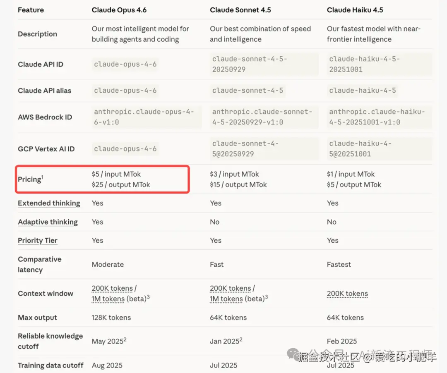Click the Haiku description about near-frontier intelligence
This screenshot has width=447, height=373.
point(374,34)
